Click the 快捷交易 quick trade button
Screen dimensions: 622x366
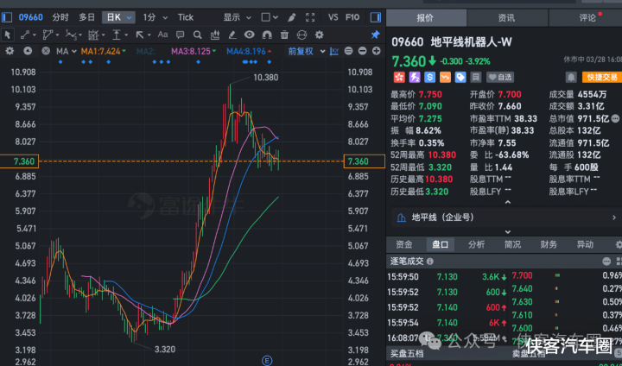pos(601,77)
